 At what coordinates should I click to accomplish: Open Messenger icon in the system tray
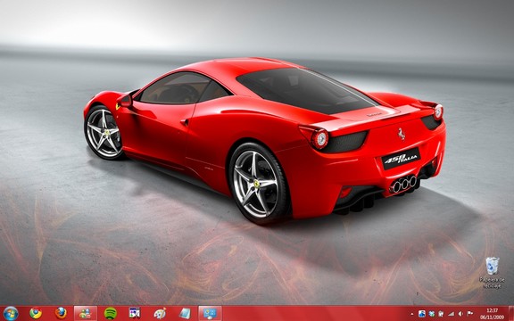(x=422, y=314)
